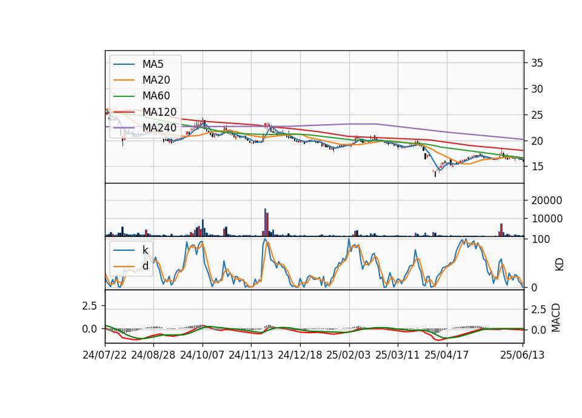This screenshot has width=582, height=418.
Task: Click price axis value 35
Action: pyautogui.click(x=537, y=63)
